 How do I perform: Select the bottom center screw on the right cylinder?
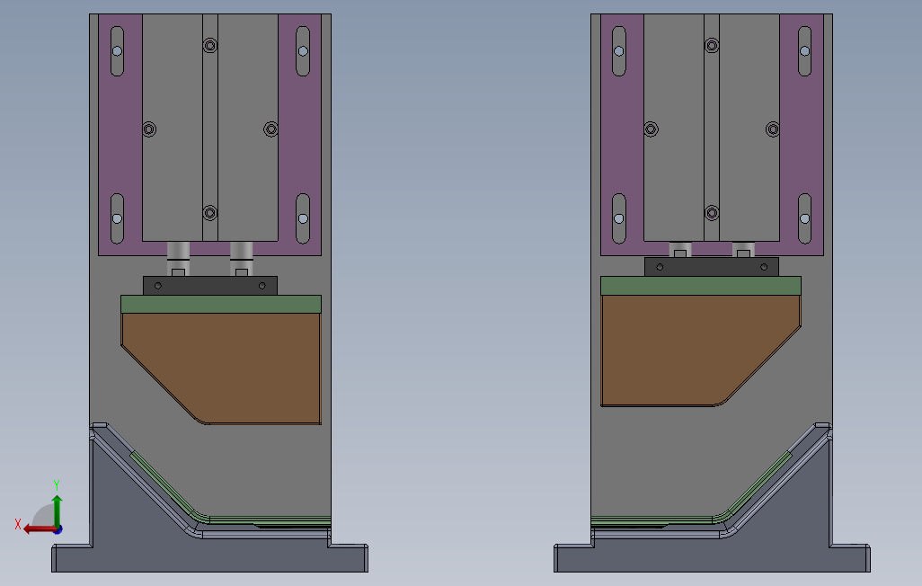[x=712, y=212]
